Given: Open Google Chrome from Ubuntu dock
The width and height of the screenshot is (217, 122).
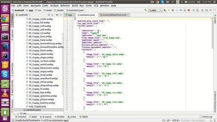Looking at the screenshot, I should pos(5,18).
